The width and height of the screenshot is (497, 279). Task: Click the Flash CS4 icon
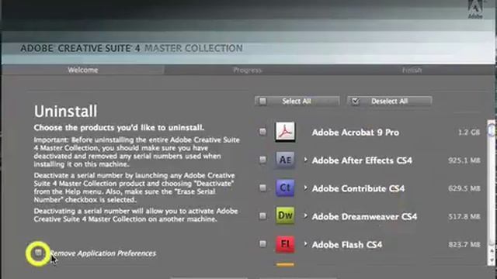[285, 244]
